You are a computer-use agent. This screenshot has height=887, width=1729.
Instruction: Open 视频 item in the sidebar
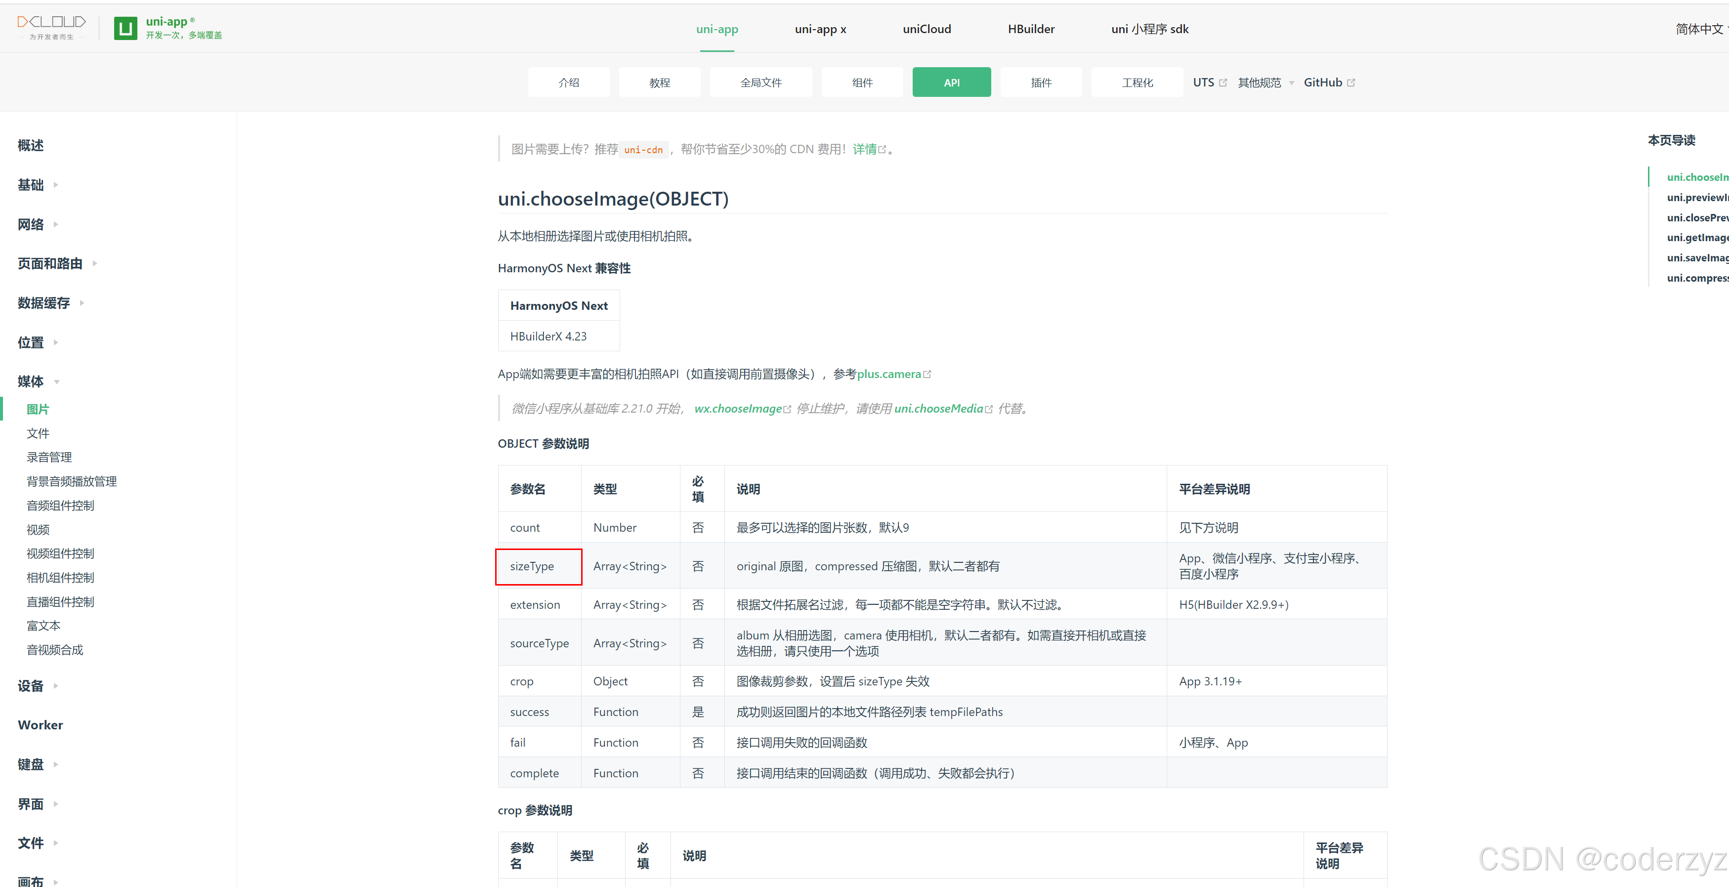pyautogui.click(x=38, y=530)
